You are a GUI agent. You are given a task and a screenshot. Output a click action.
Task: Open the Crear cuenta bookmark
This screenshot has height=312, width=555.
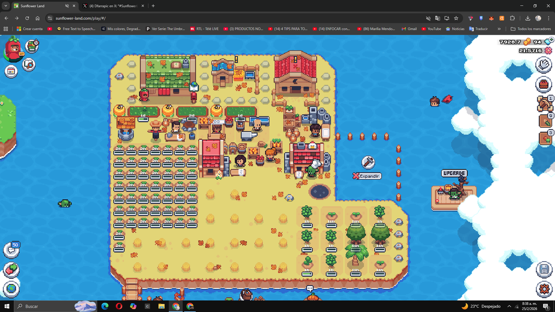(x=30, y=29)
